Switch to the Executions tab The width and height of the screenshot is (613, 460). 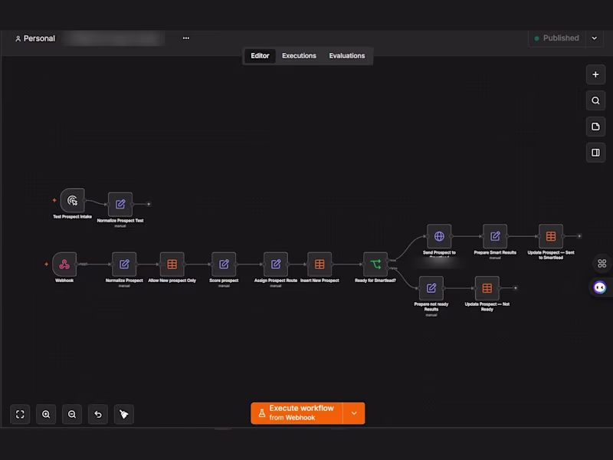click(299, 55)
